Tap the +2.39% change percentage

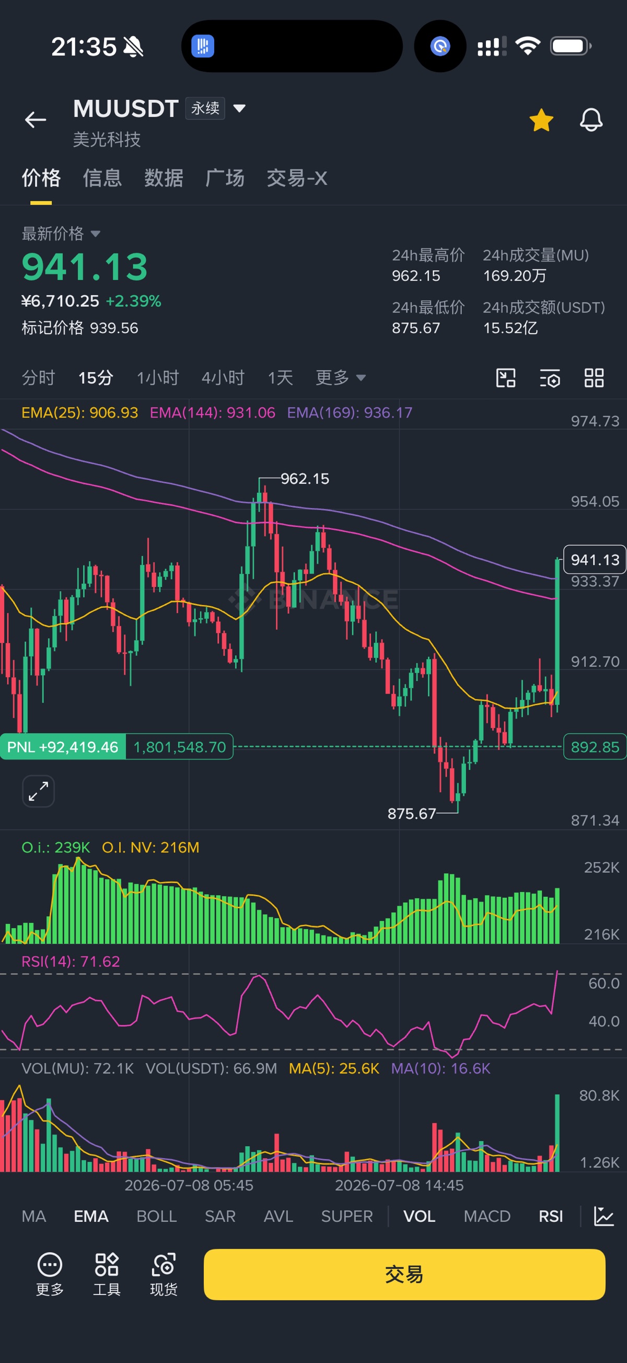click(133, 301)
